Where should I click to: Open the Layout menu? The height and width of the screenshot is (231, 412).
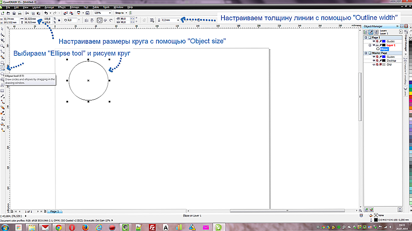pyautogui.click(x=36, y=7)
